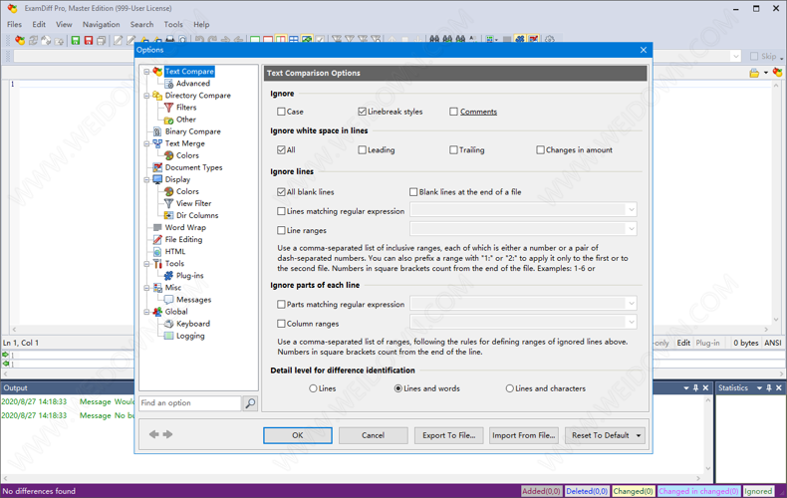Pin the Output panel with pushpin icon
787x498 pixels.
(695, 388)
